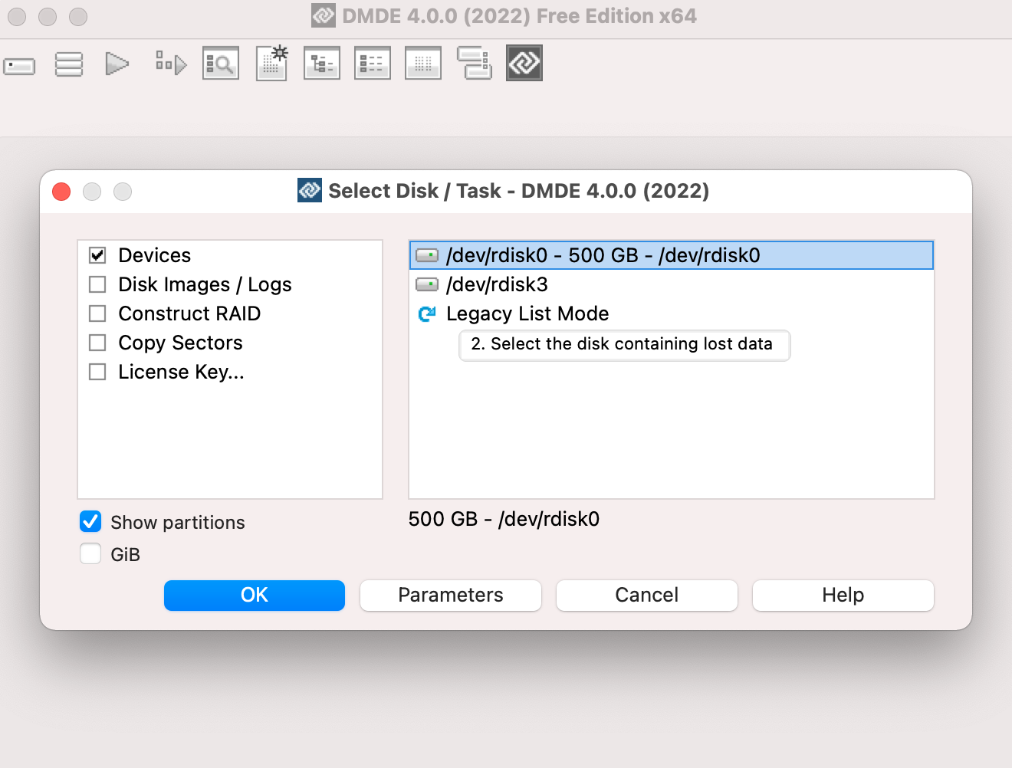
Task: Open the stacked disks RAID toolbar icon
Action: pos(68,64)
